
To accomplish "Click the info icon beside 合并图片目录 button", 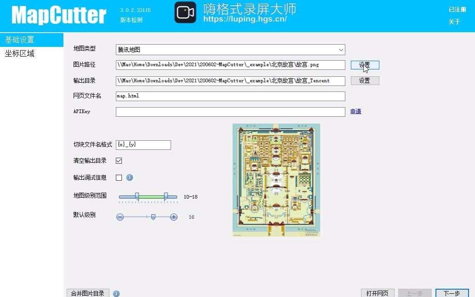I will [116, 293].
